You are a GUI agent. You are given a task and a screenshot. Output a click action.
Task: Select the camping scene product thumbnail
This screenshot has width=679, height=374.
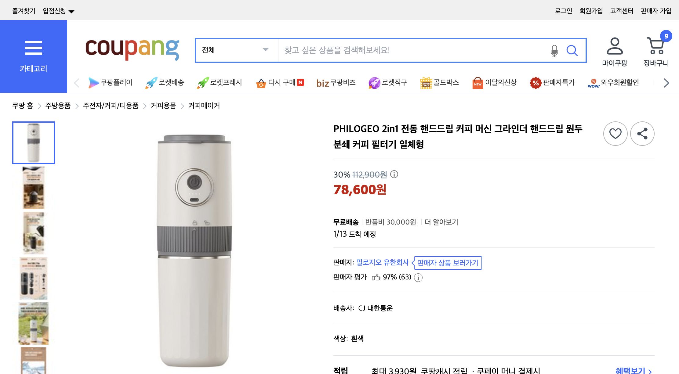click(x=33, y=323)
